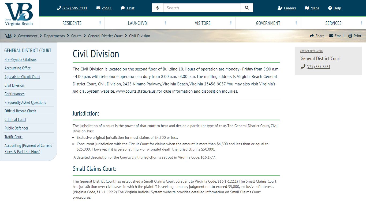Expand the Government menu dots

(x=296, y=23)
